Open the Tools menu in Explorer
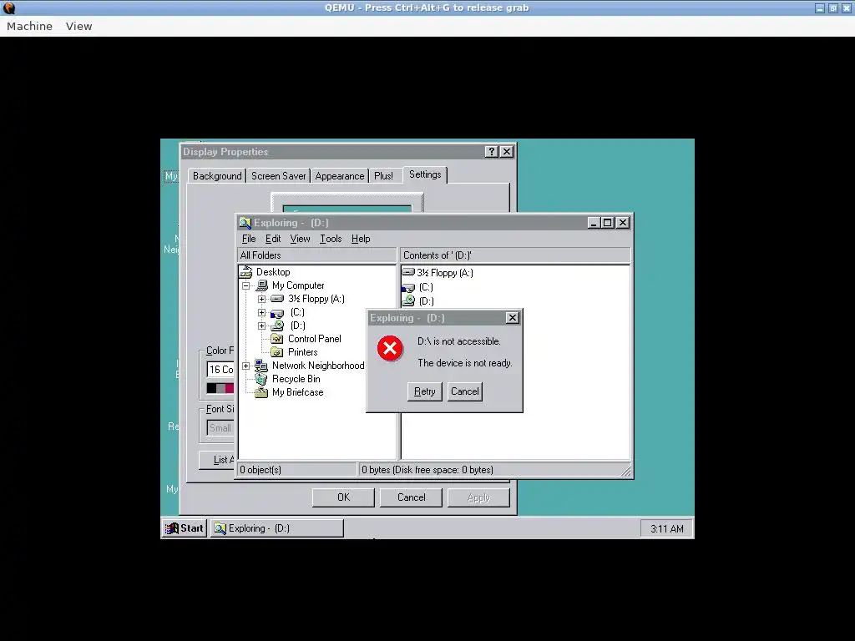The height and width of the screenshot is (641, 855). pos(331,239)
